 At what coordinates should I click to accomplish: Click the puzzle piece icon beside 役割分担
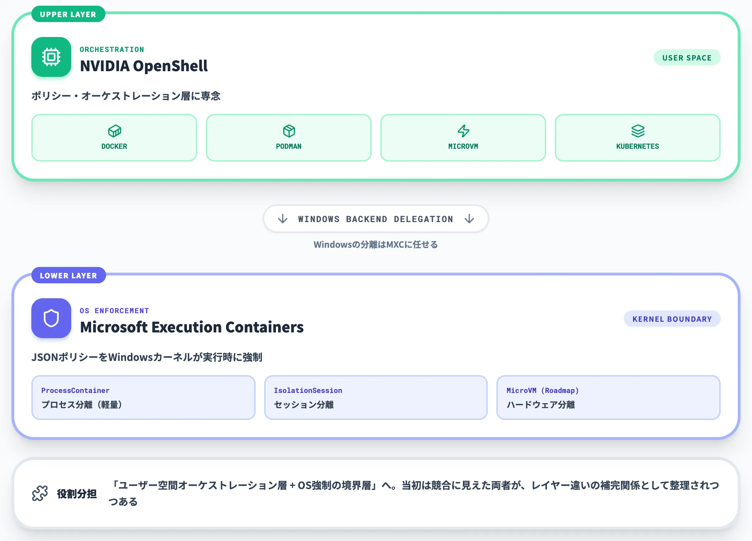(40, 494)
